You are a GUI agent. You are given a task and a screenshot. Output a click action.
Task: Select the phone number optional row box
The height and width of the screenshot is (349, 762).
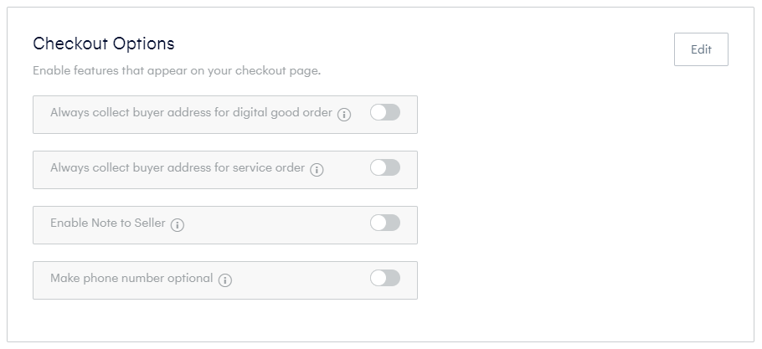(x=225, y=280)
